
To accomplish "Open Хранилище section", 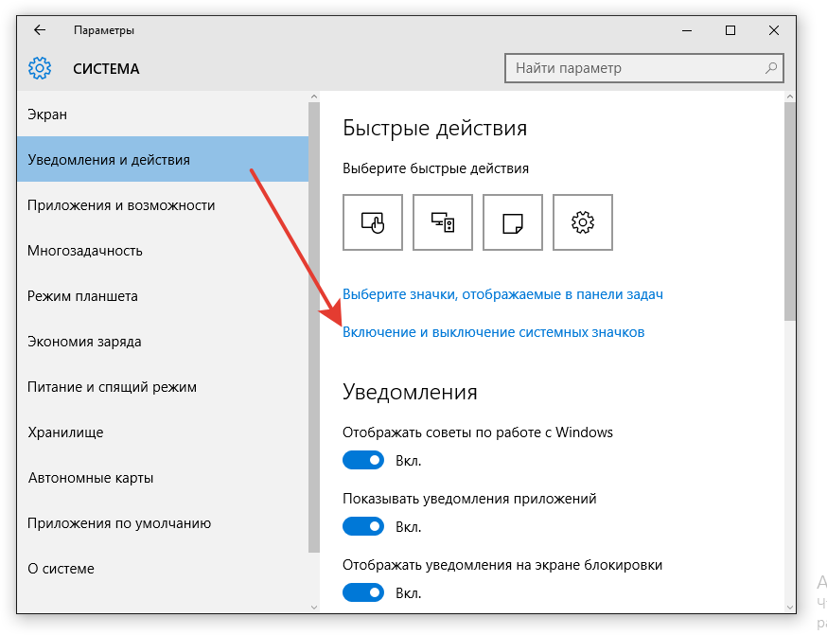I will click(x=163, y=432).
